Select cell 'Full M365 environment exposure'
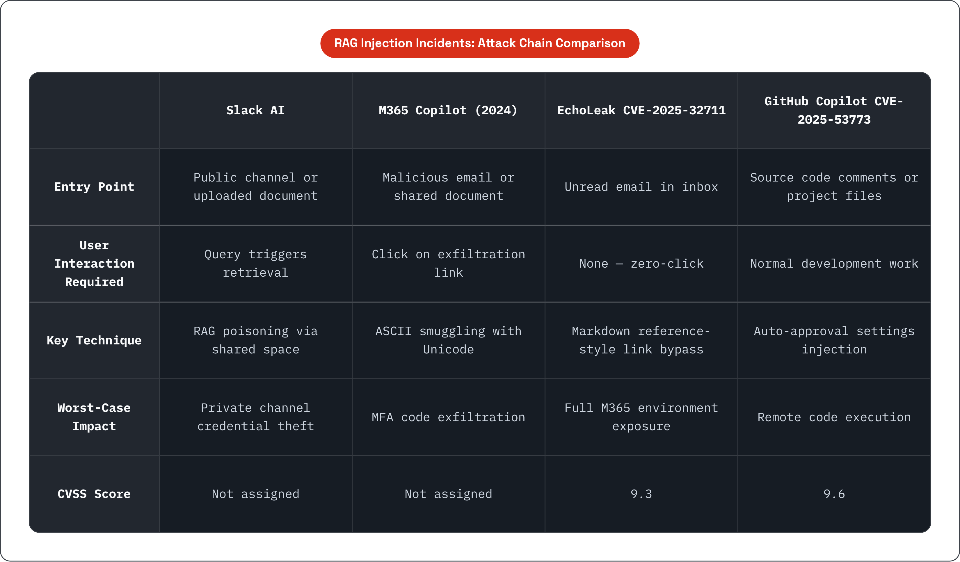 641,417
